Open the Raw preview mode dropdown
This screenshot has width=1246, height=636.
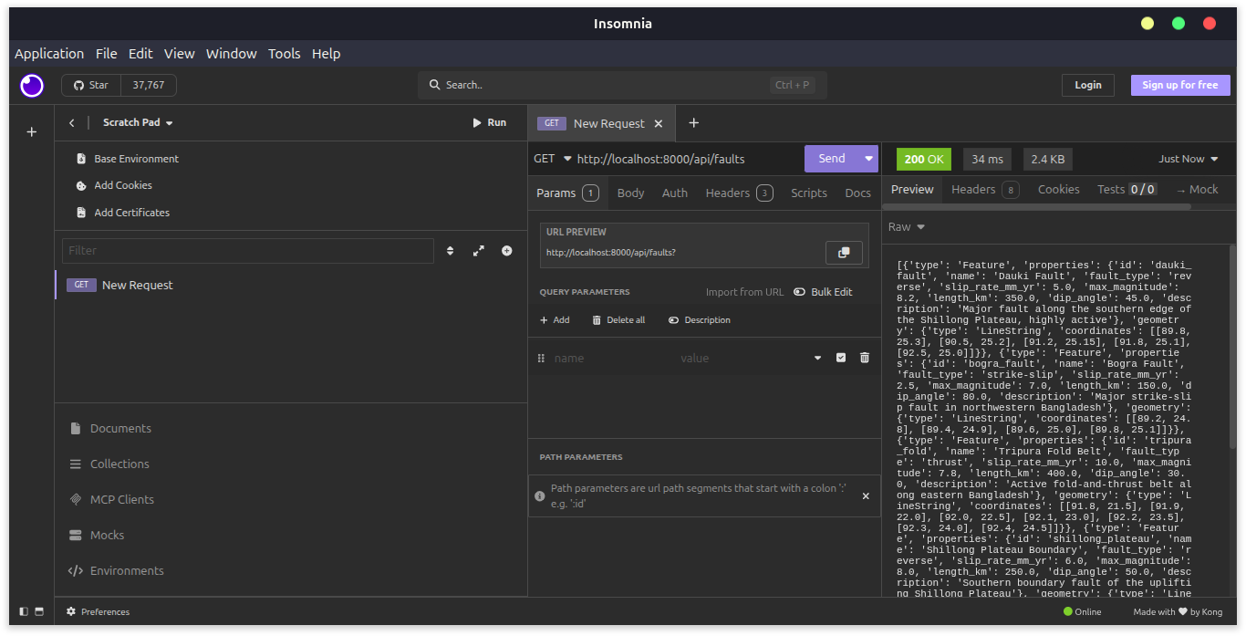[x=907, y=227]
